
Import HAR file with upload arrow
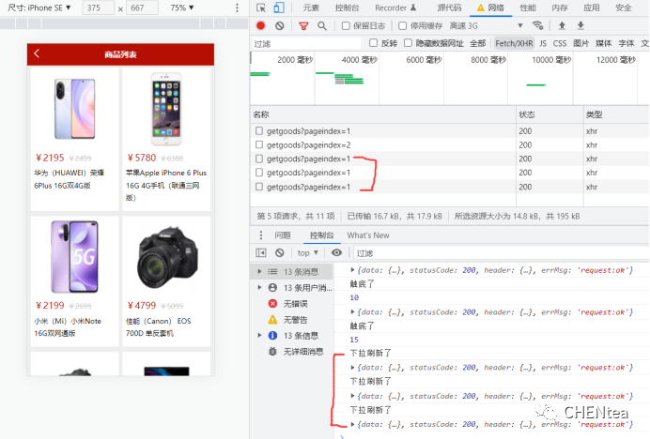562,25
